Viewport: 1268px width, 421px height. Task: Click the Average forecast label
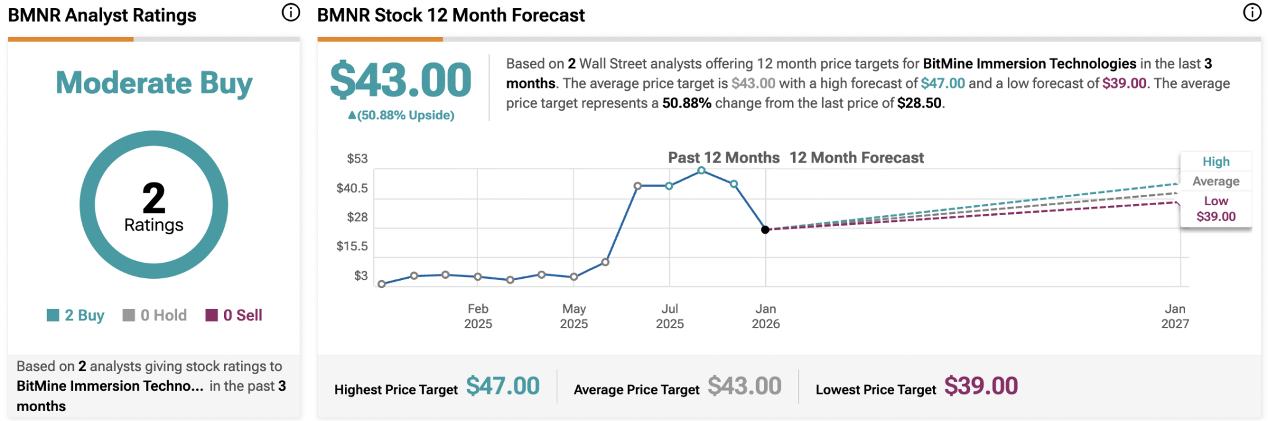pyautogui.click(x=1215, y=181)
